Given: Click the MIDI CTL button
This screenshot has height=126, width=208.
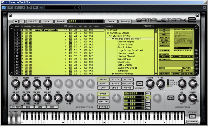Looking at the screenshot, I should click(33, 22).
